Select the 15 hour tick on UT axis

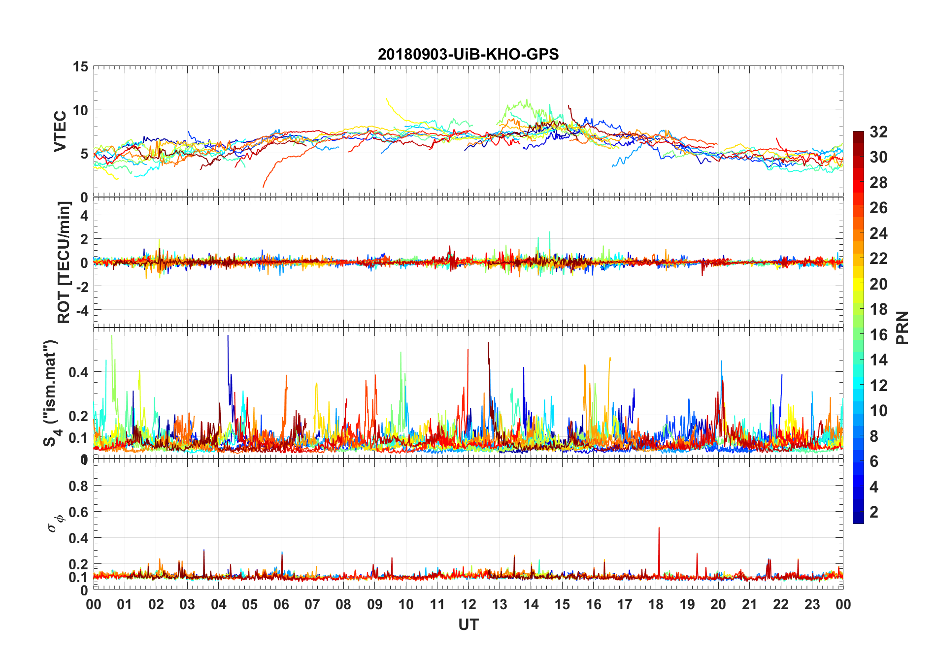pyautogui.click(x=562, y=604)
